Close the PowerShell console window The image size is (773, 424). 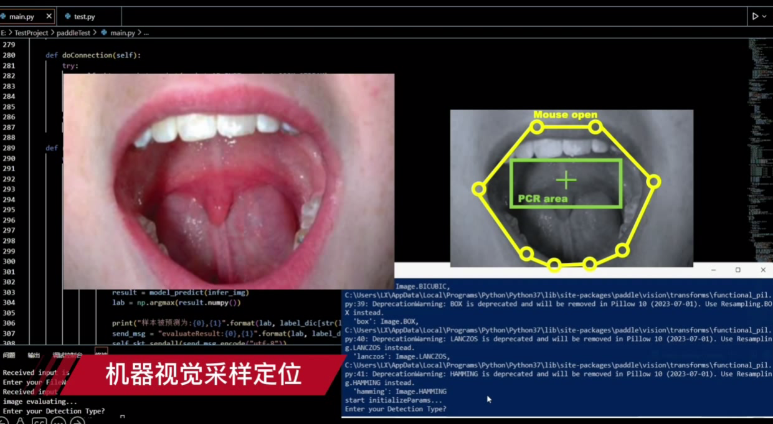coord(763,270)
